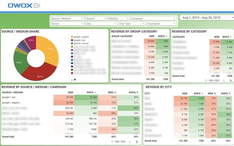Open the Campaign filter dropdown
This screenshot has width=234, height=146.
pyautogui.click(x=154, y=18)
